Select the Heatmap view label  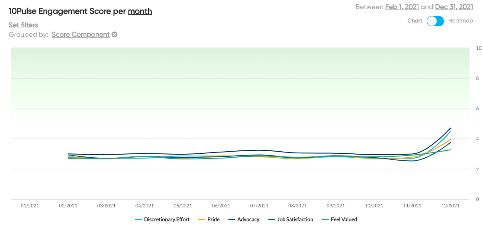coord(460,21)
